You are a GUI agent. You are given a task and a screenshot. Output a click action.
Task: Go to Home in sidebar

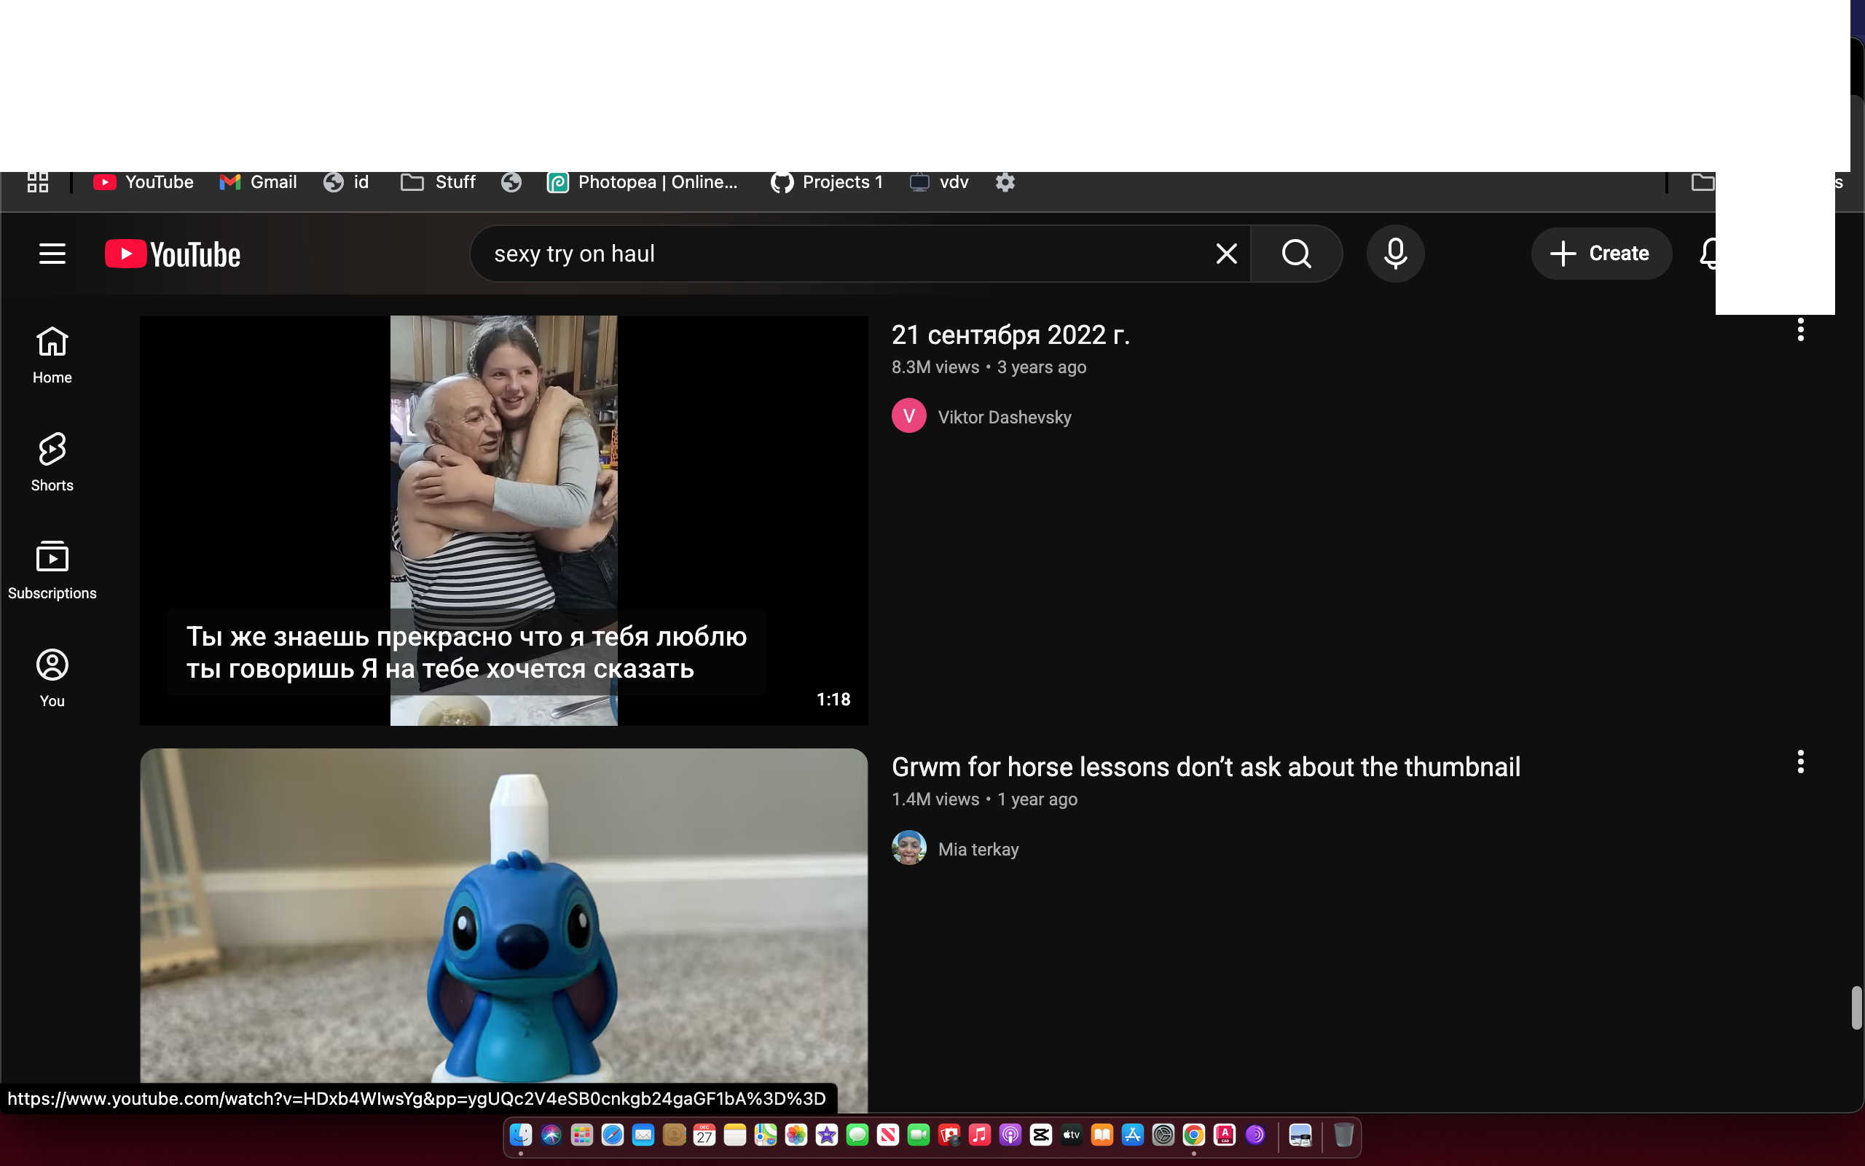(x=52, y=355)
